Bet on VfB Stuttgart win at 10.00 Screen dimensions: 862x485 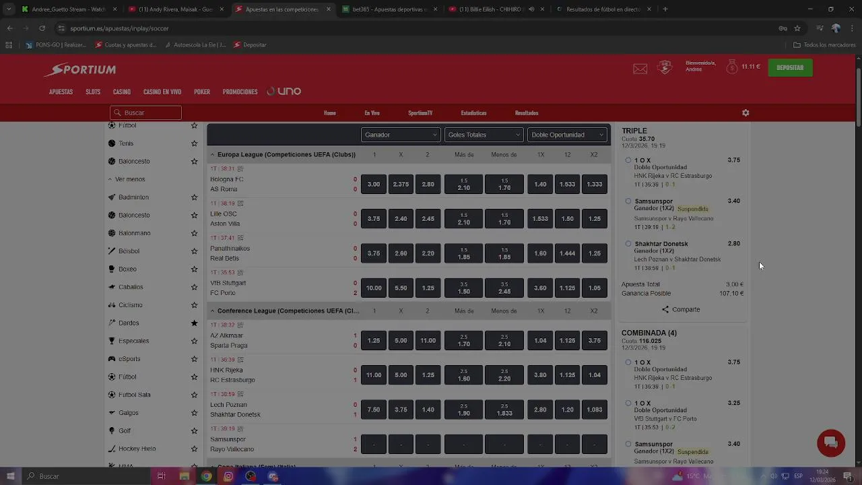(374, 288)
